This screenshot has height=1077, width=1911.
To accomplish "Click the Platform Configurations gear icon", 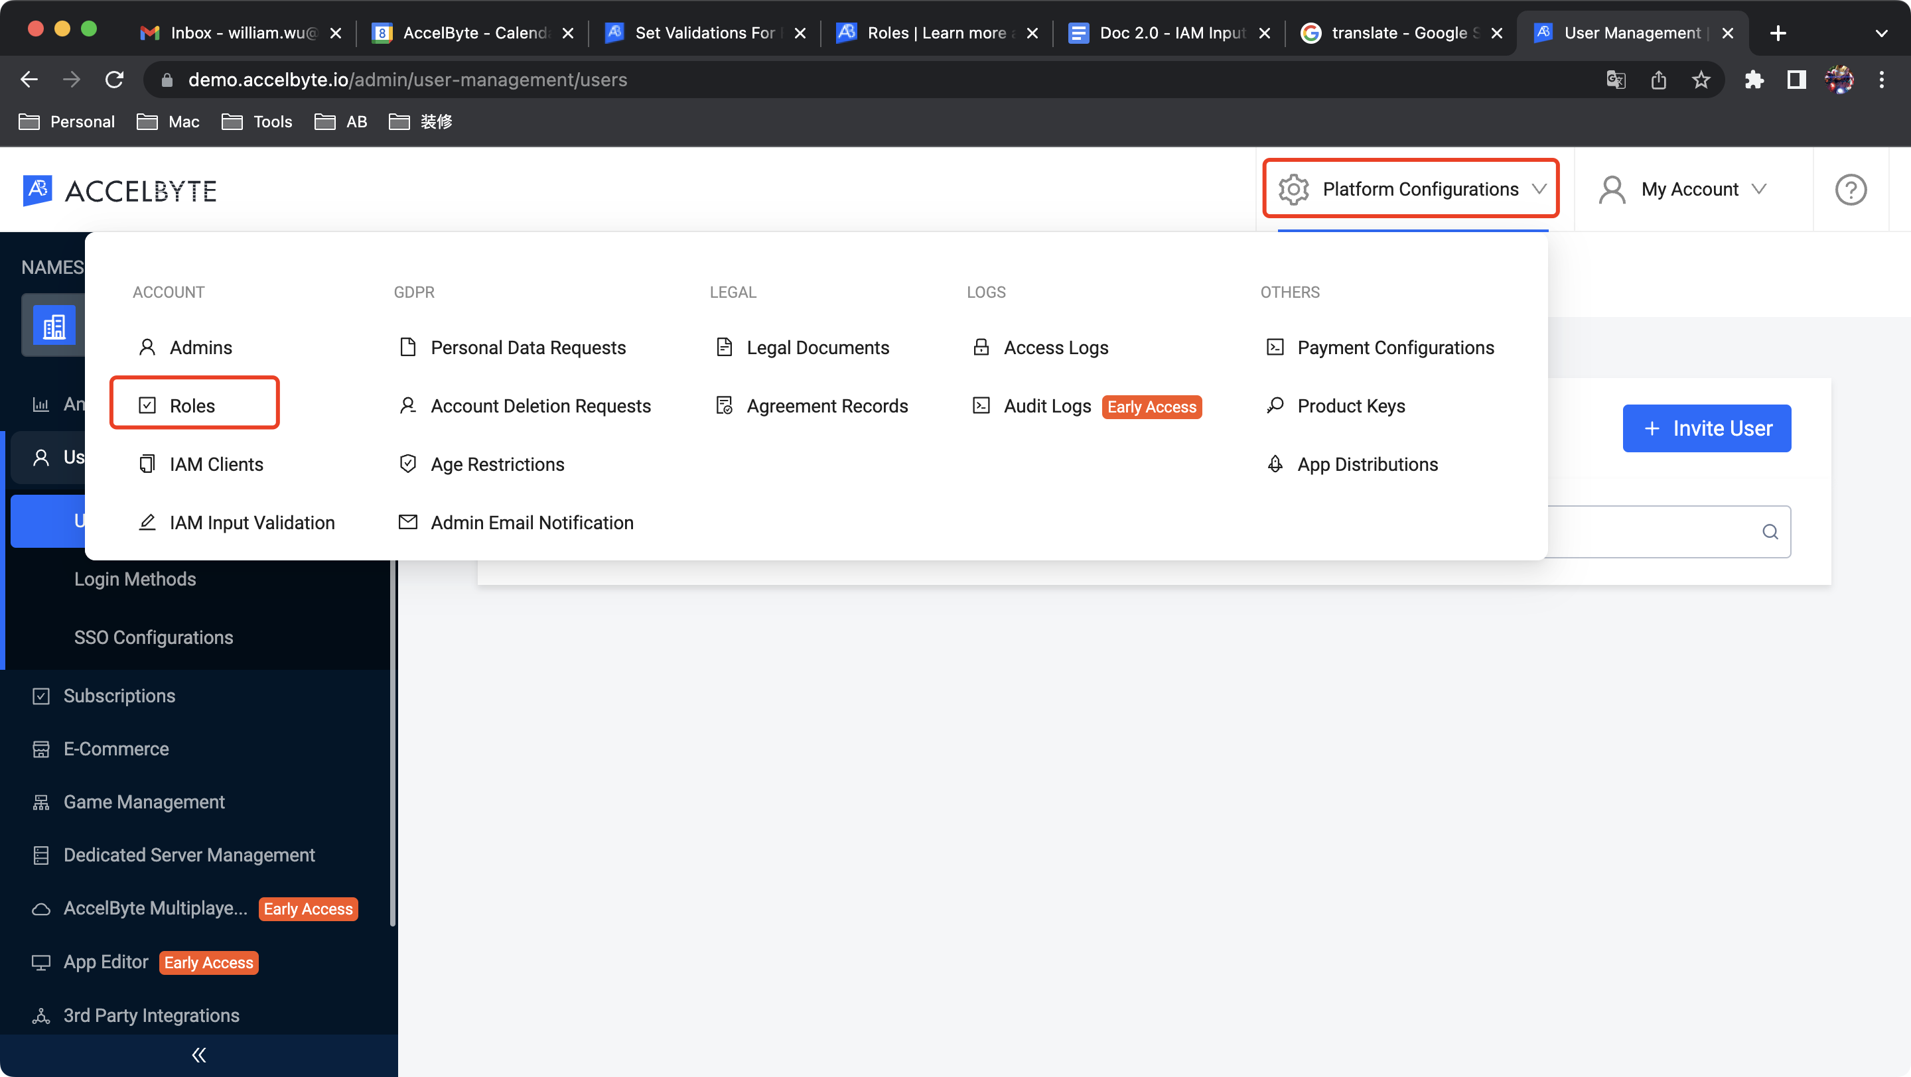I will point(1293,189).
